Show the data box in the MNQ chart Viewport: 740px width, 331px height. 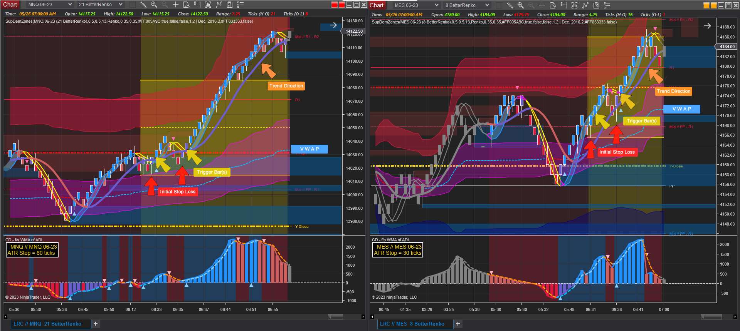click(x=187, y=5)
